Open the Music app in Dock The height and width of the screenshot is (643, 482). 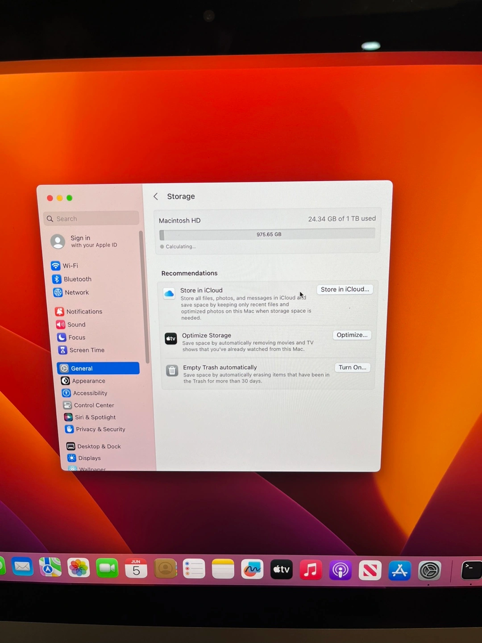311,570
